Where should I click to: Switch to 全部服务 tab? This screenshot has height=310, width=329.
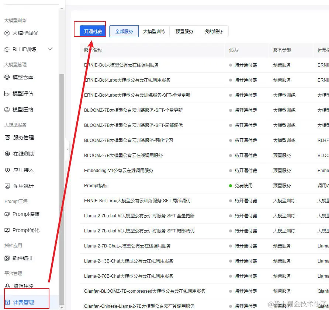coord(124,31)
